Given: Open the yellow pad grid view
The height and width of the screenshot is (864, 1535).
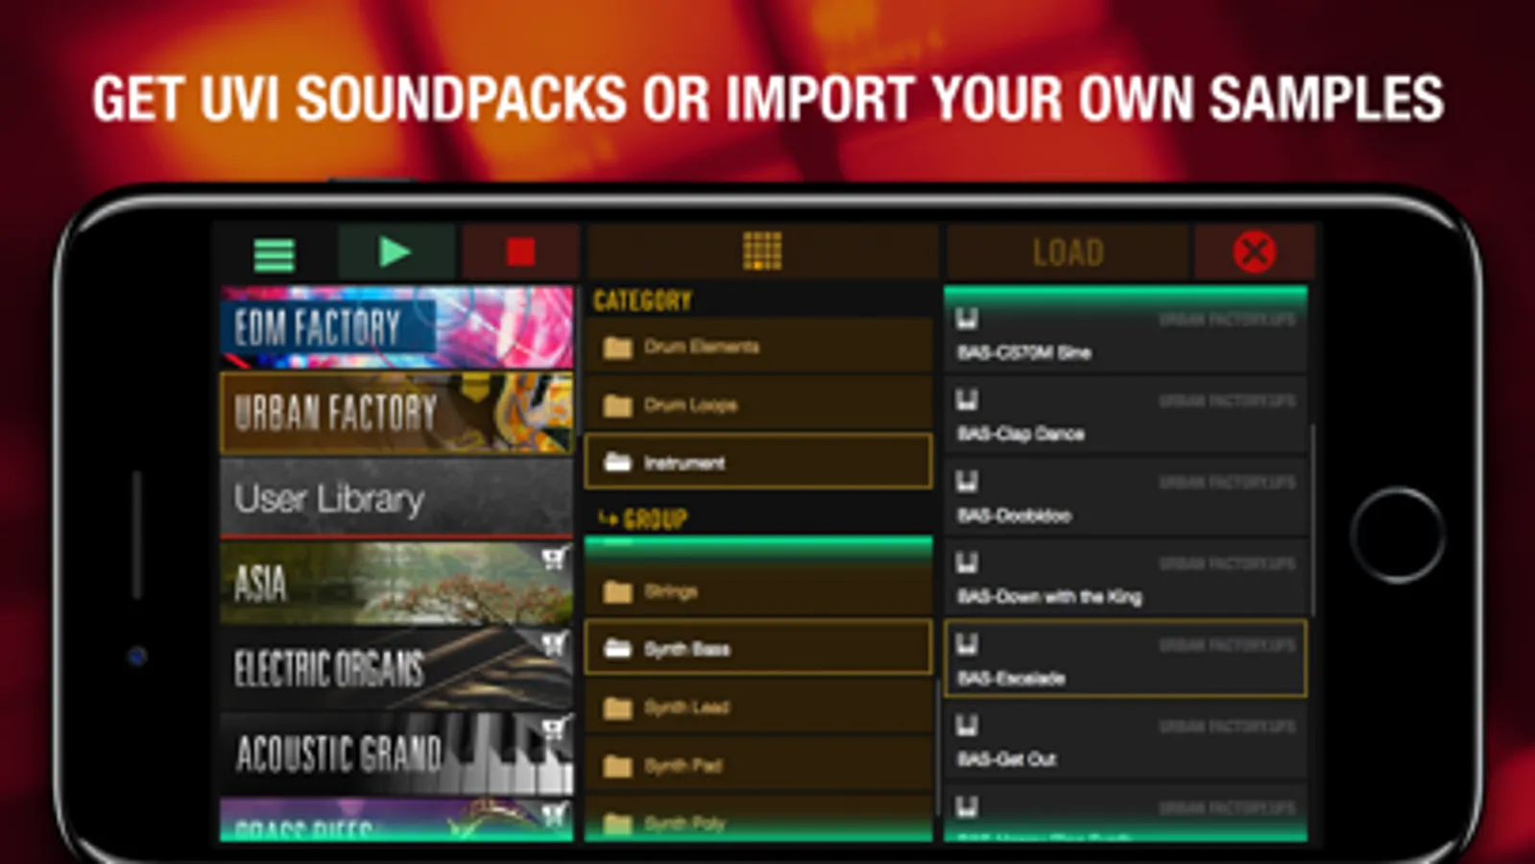Looking at the screenshot, I should coord(762,252).
